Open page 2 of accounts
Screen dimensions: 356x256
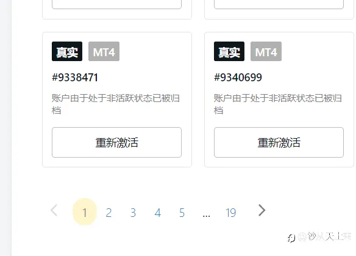tap(109, 213)
